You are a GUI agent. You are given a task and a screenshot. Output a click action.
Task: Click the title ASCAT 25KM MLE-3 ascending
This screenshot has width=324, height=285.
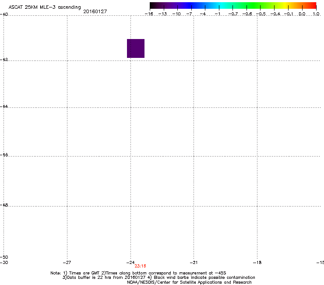(x=45, y=7)
